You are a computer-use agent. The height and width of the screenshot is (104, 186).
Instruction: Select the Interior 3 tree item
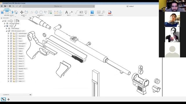click(21, 64)
